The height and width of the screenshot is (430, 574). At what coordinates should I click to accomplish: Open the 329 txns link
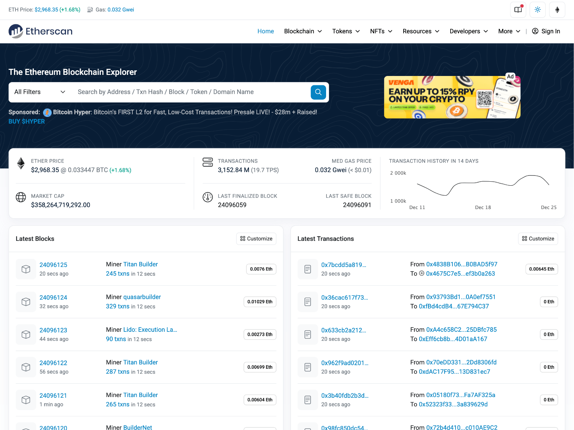point(118,306)
